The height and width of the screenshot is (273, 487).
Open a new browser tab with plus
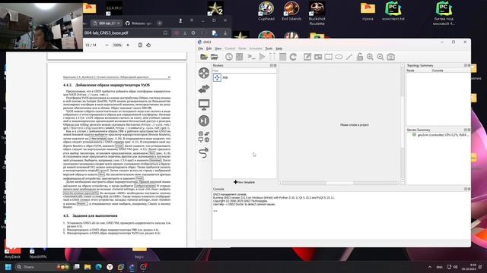click(x=159, y=24)
